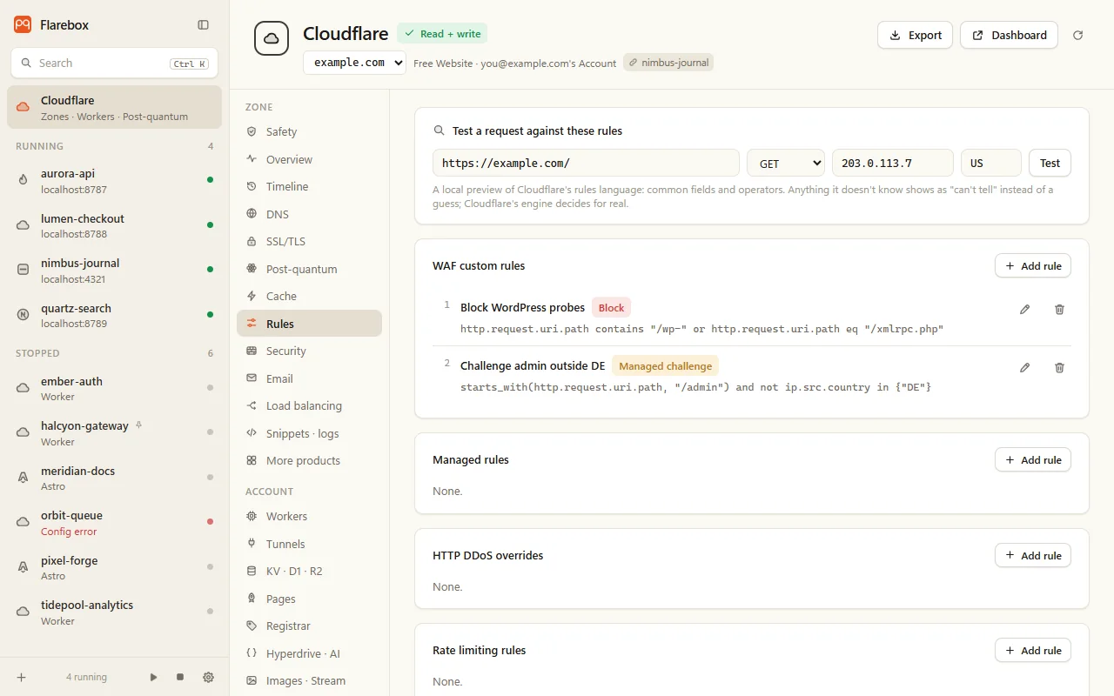Screen dimensions: 1114x696
Task: Select Cache in the zone menu
Action: point(309,296)
